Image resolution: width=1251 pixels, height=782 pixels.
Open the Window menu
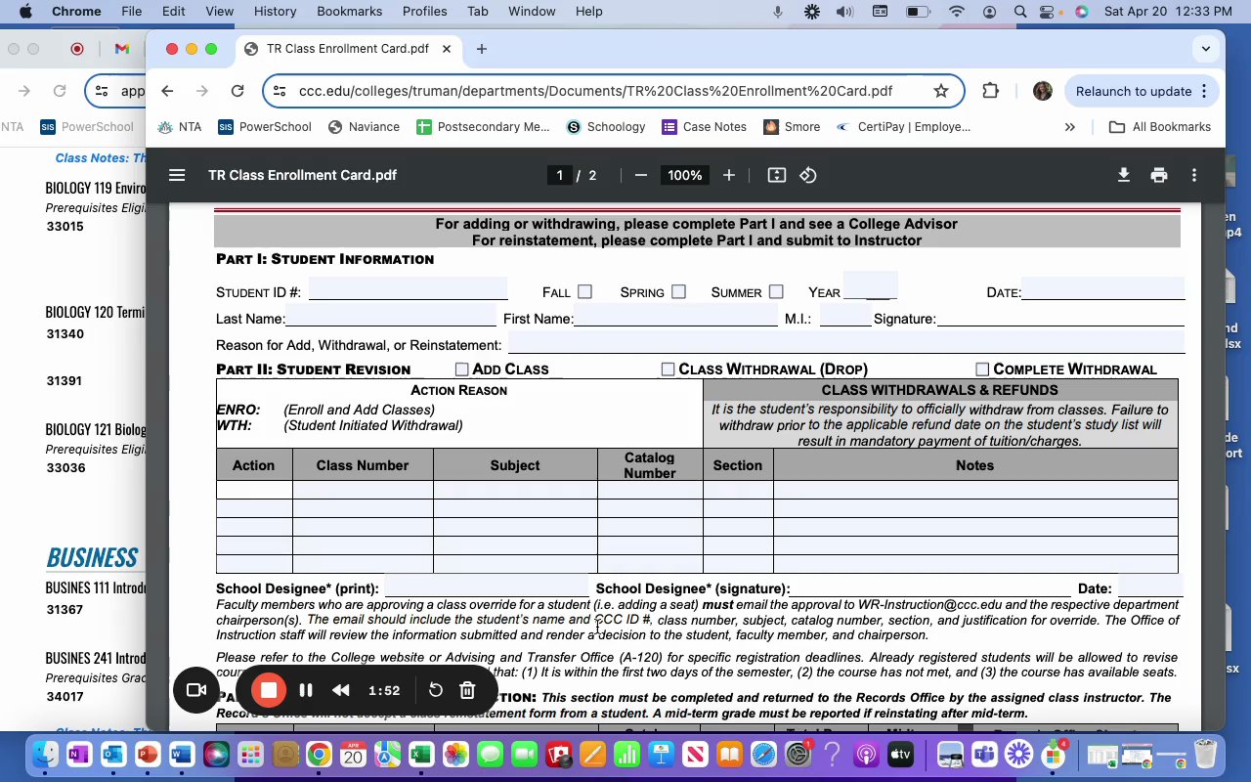click(x=532, y=12)
